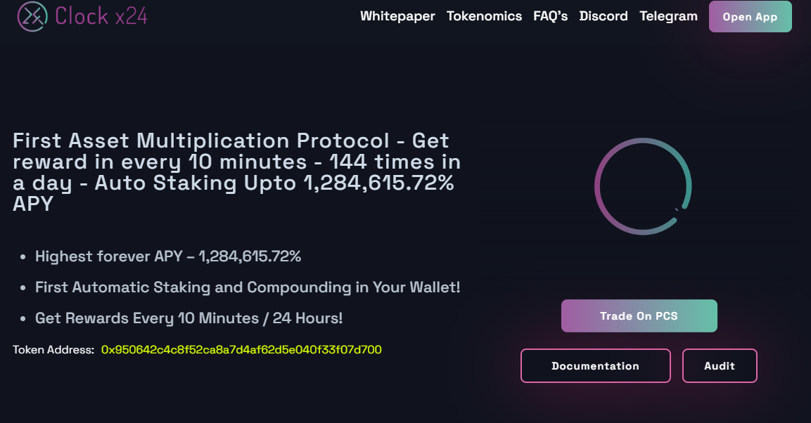Open the Whitepaper menu link
The image size is (811, 423).
point(397,16)
